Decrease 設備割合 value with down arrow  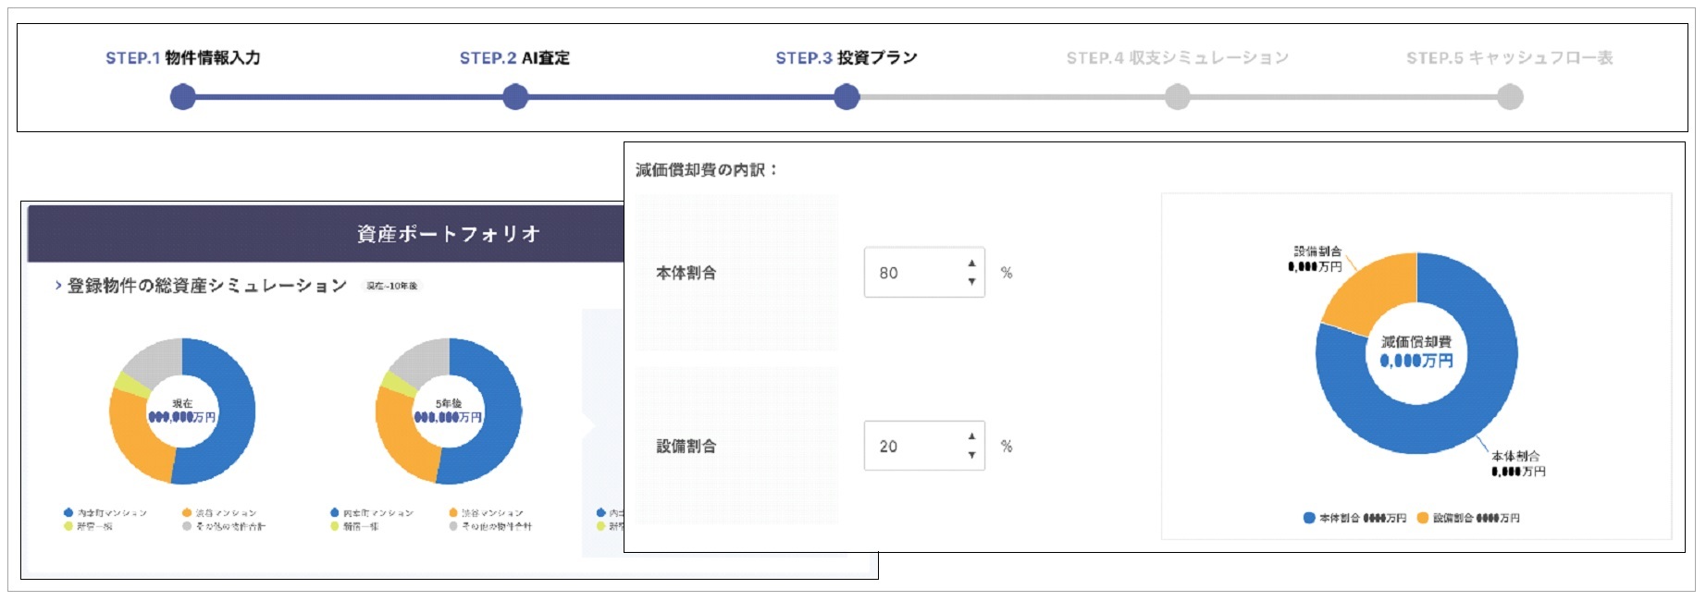pos(971,455)
